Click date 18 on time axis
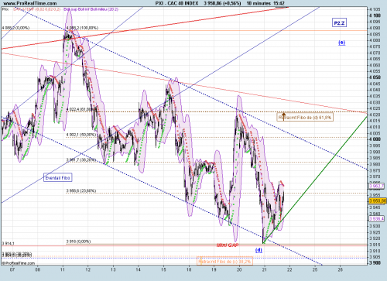This screenshot has height=281, width=387. (x=189, y=269)
